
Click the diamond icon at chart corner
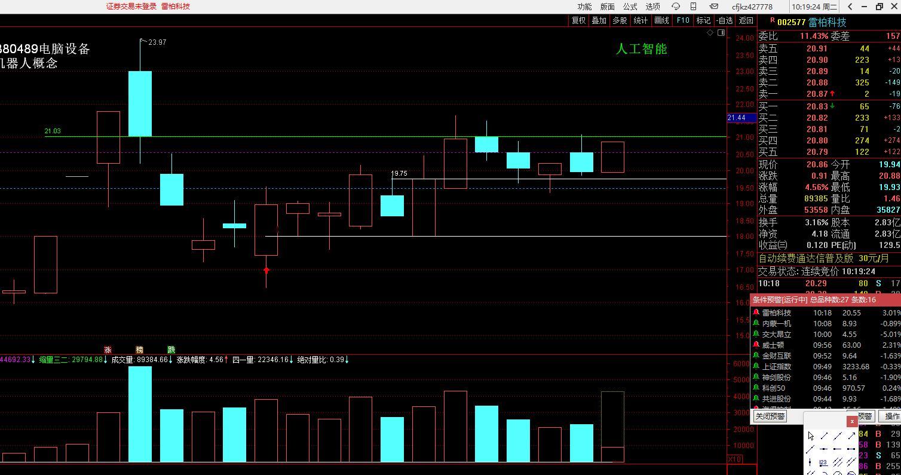click(x=710, y=33)
